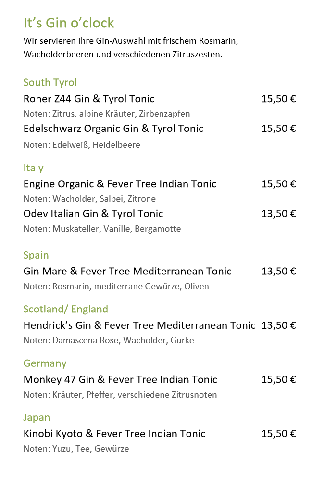
Task: Click the "It's Gin o'clock" title
Action: pyautogui.click(x=69, y=23)
